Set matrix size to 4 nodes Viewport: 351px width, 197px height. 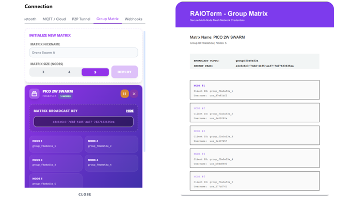[x=69, y=72]
